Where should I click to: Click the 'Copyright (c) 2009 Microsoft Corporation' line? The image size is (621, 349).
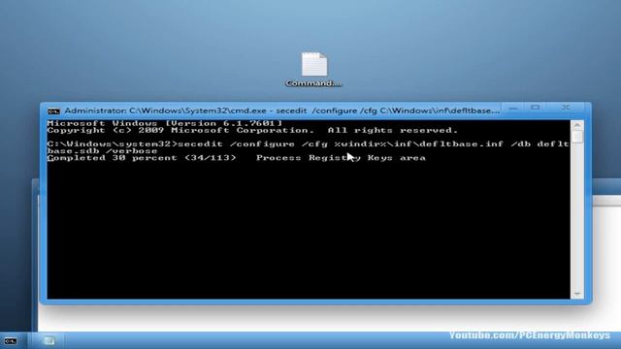click(x=252, y=130)
